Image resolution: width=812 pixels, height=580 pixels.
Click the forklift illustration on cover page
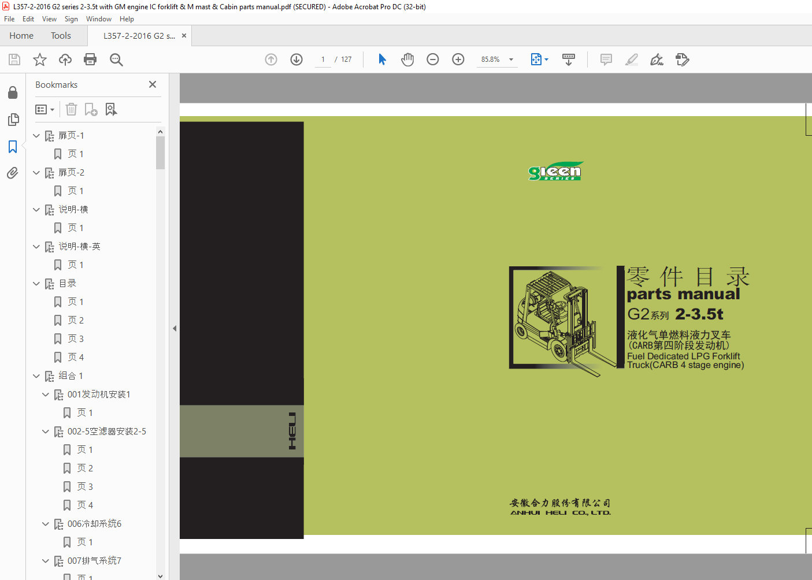click(x=563, y=321)
